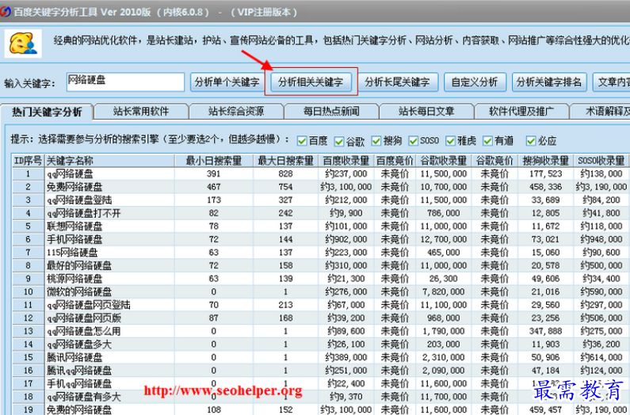Click the 谷歌竞价 column header
Image resolution: width=630 pixels, height=415 pixels.
point(494,161)
